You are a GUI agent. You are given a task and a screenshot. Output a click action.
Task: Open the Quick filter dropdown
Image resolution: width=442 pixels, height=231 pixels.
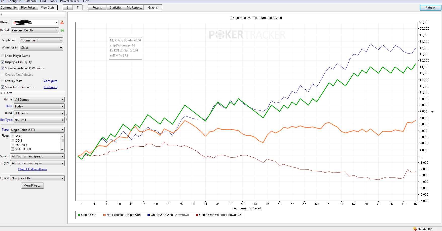coord(37,178)
